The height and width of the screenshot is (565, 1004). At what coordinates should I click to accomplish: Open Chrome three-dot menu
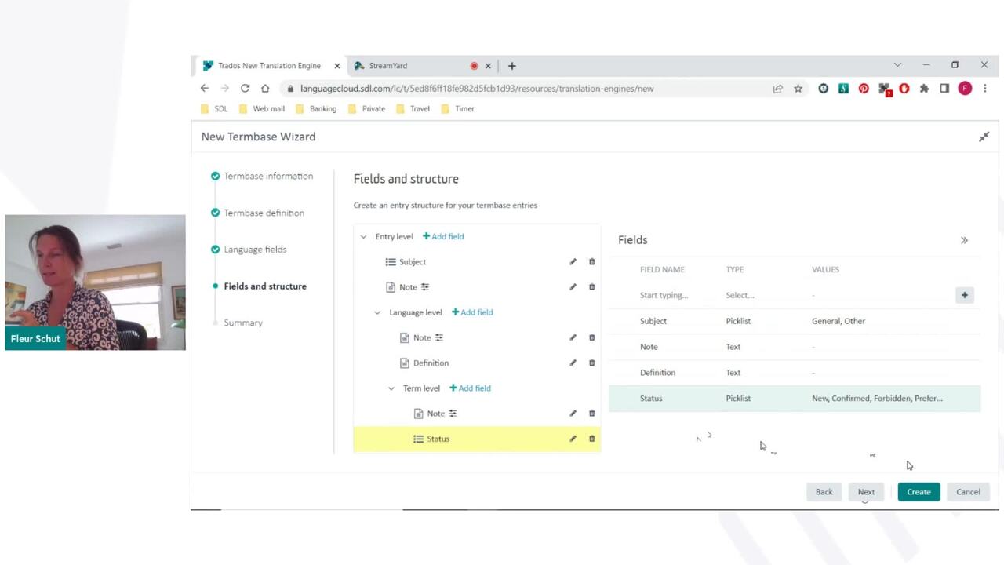(x=985, y=89)
